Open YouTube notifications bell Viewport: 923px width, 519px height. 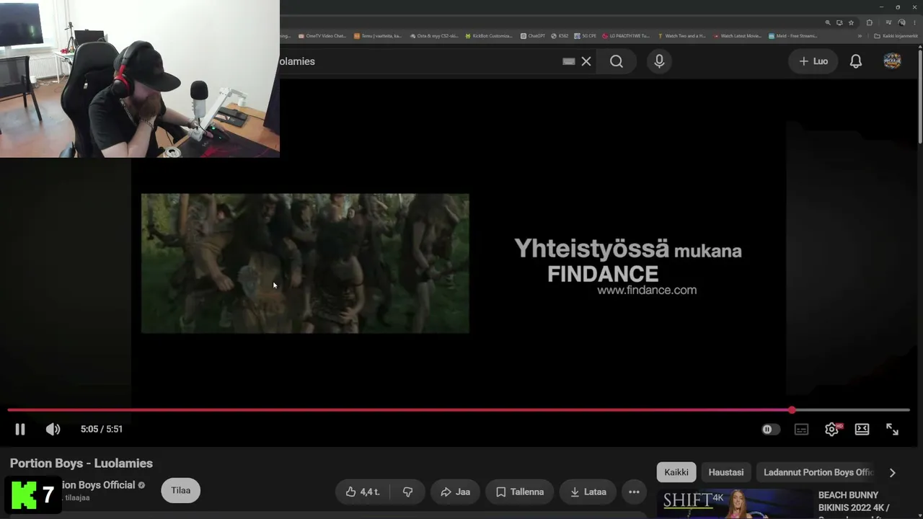(856, 61)
